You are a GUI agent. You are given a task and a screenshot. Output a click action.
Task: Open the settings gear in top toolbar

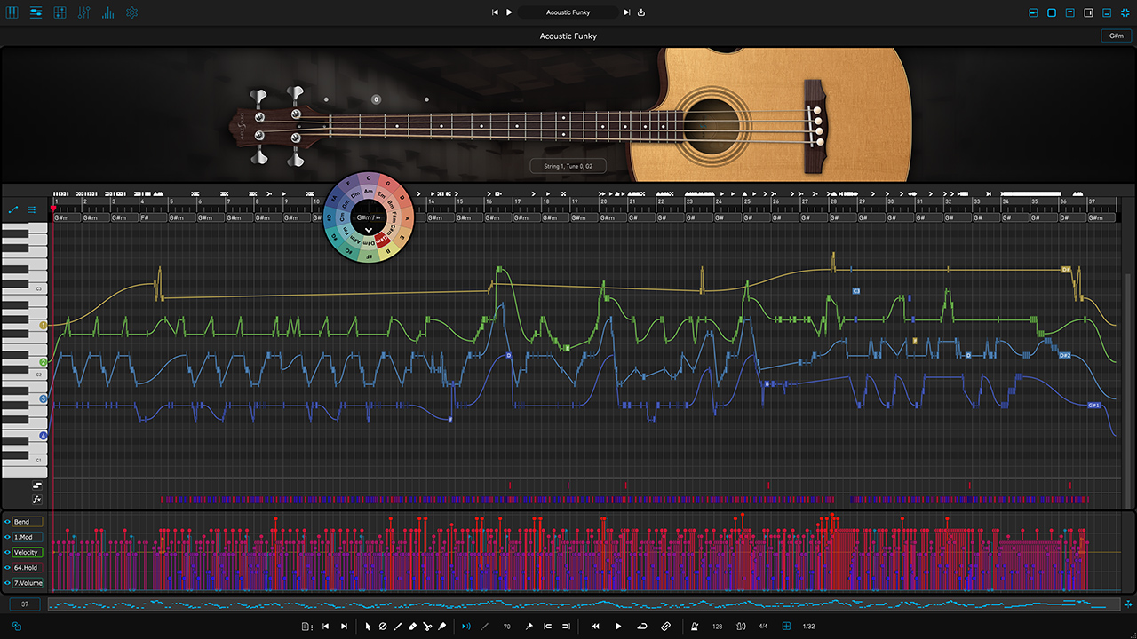point(131,12)
